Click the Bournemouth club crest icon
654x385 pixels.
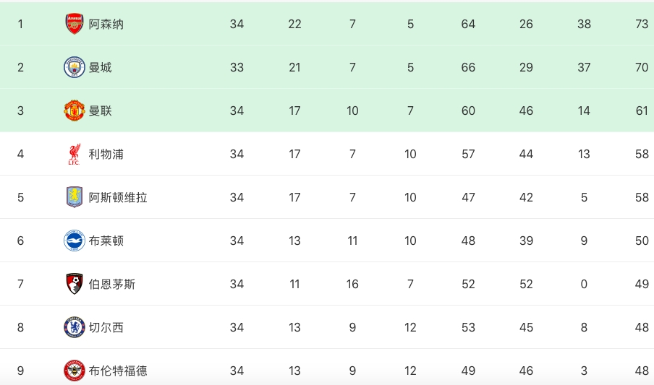point(75,284)
